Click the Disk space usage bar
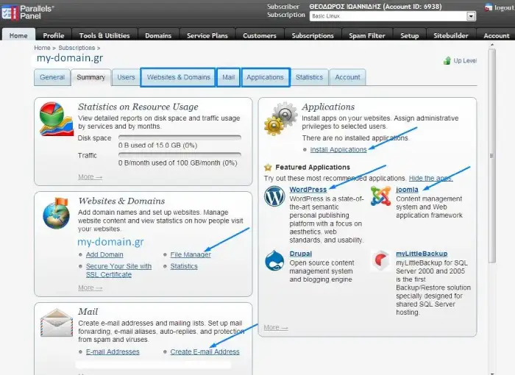The height and width of the screenshot is (375, 515). [180, 137]
